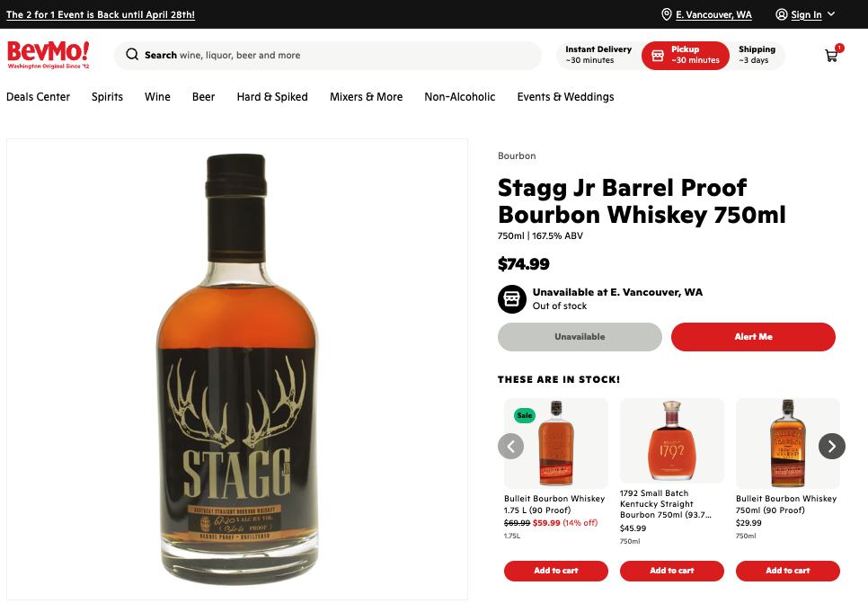Open the 2 for 1 Event link

[x=101, y=15]
